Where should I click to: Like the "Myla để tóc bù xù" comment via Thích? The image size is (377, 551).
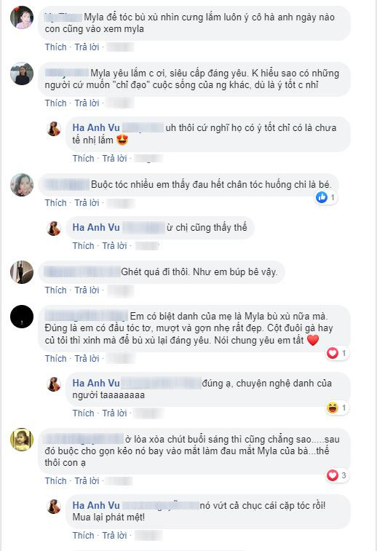click(55, 47)
